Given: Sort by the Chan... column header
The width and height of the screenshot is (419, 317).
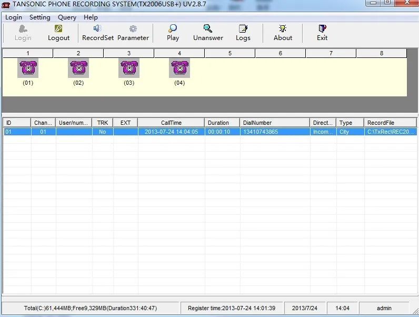Looking at the screenshot, I should point(43,123).
